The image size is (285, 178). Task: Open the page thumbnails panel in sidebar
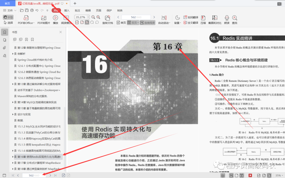[x=4, y=40]
